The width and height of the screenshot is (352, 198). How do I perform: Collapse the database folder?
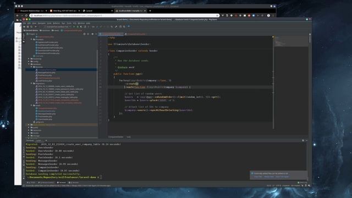coord(29,64)
